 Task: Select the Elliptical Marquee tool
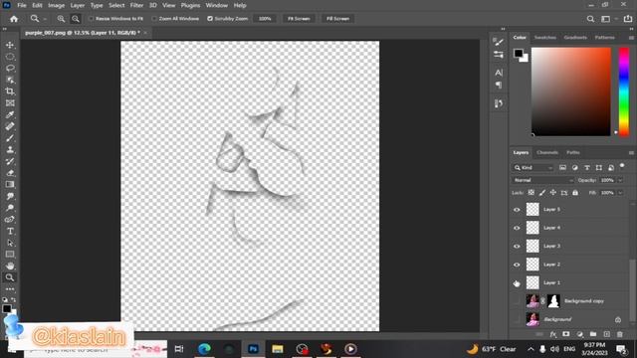(10, 57)
